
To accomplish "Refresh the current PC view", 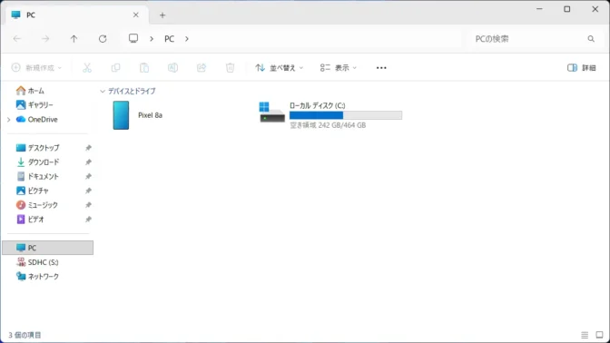I will pyautogui.click(x=103, y=38).
